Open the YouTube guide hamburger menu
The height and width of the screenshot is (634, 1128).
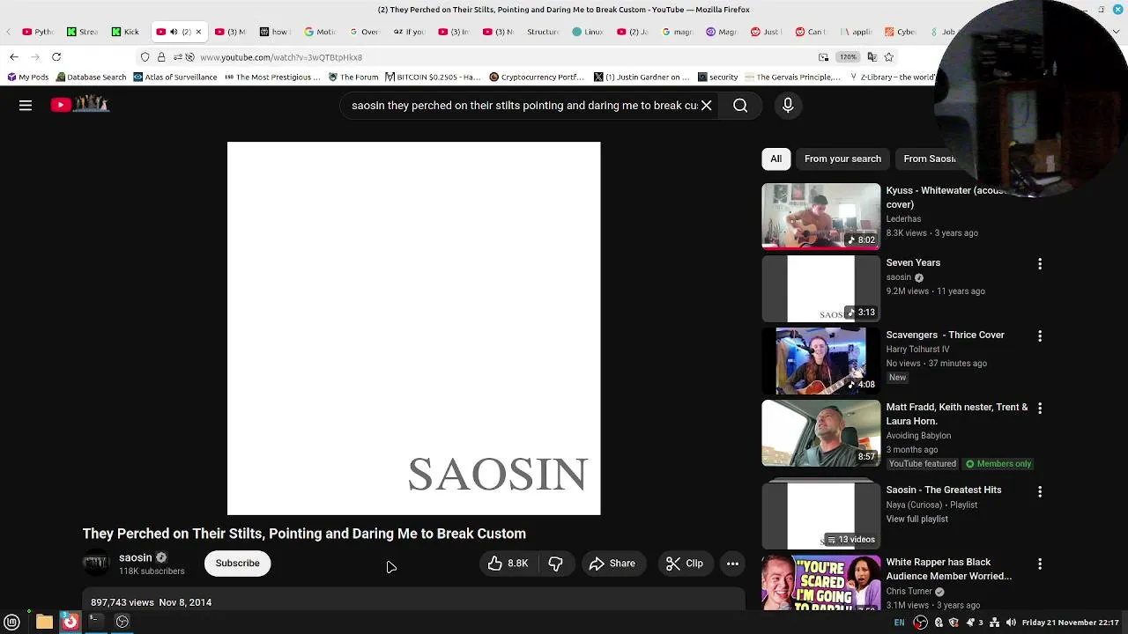26,105
